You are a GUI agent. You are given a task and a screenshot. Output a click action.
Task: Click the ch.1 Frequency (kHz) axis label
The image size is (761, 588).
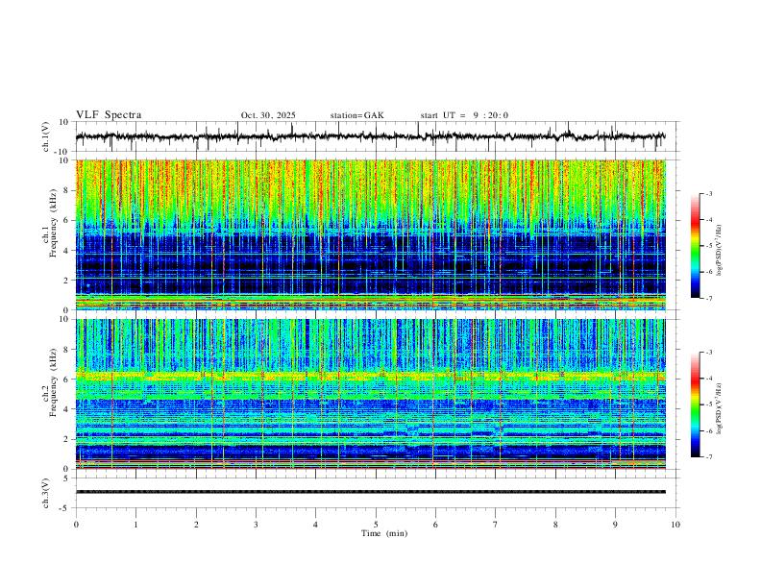(x=49, y=224)
